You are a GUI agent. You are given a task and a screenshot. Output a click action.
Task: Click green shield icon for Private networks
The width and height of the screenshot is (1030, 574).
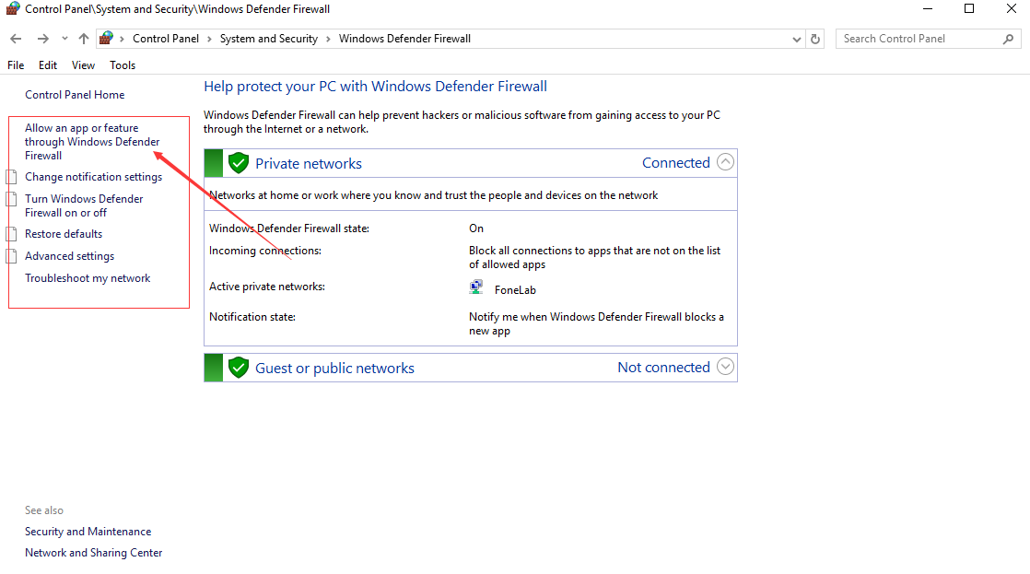[239, 163]
